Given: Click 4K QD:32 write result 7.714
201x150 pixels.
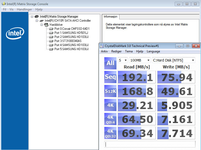Looking at the screenshot, I should [x=176, y=133].
